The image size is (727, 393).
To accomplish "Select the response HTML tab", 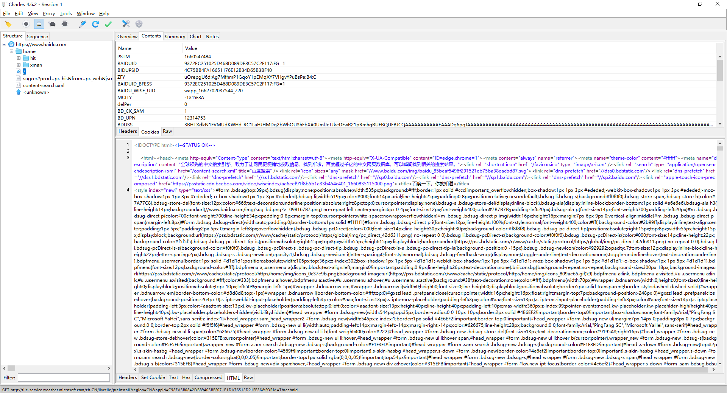I will pyautogui.click(x=233, y=378).
